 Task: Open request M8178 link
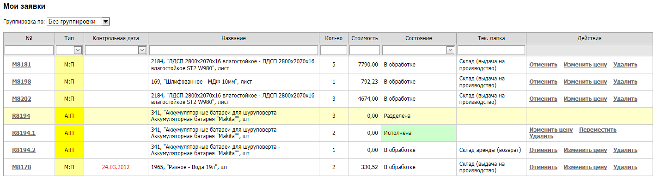click(x=21, y=167)
